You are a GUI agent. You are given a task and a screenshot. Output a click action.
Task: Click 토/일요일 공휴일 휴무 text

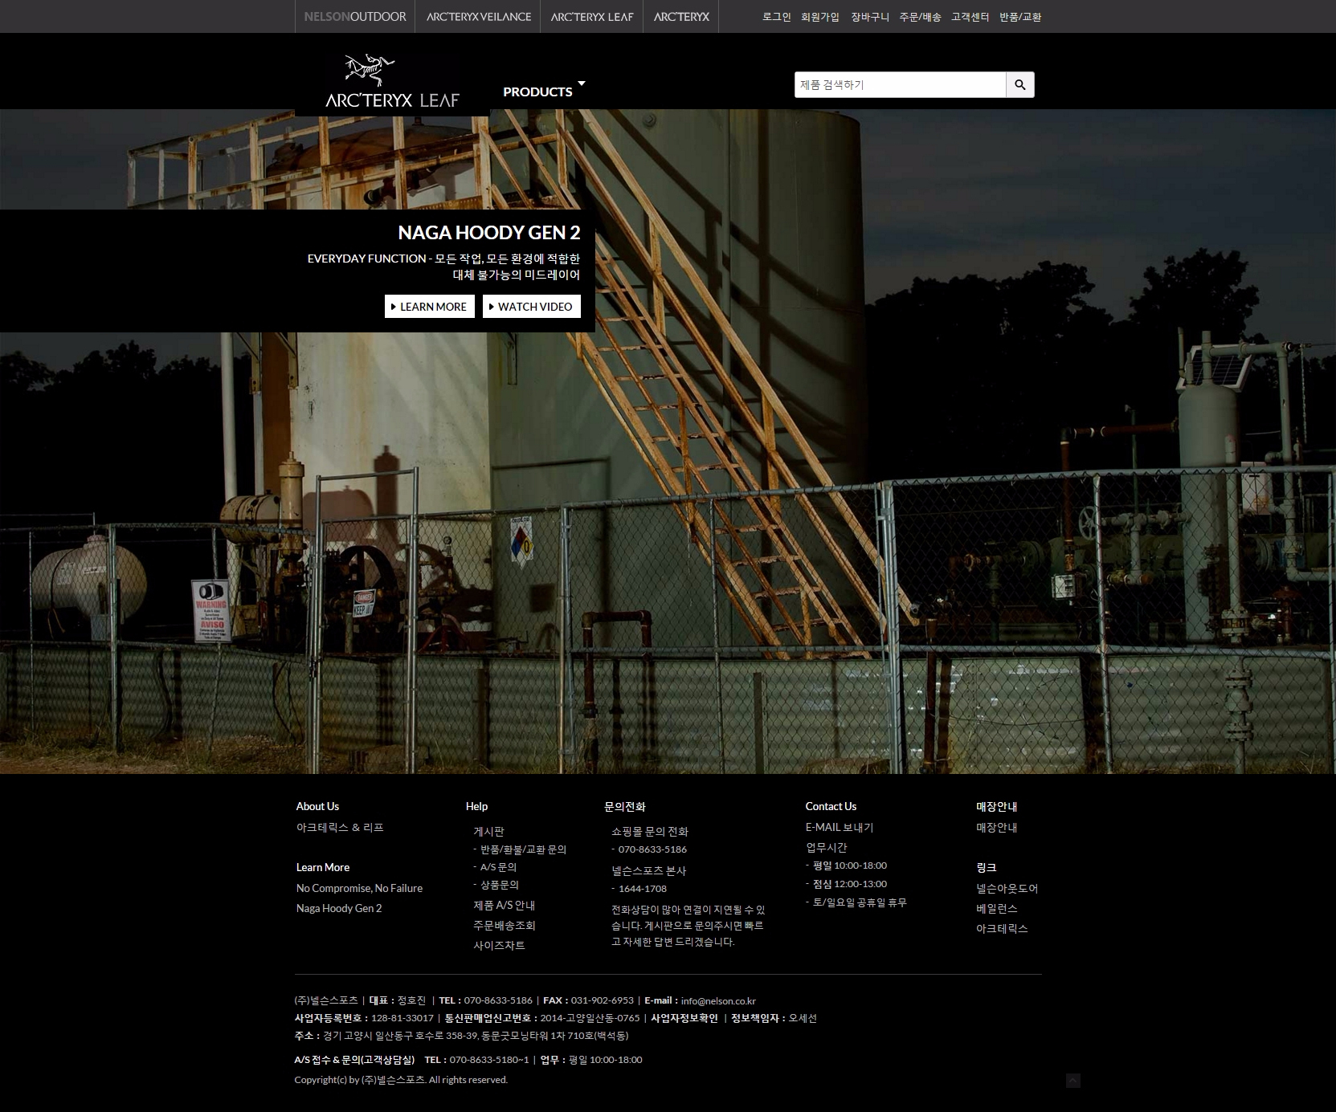pos(860,902)
